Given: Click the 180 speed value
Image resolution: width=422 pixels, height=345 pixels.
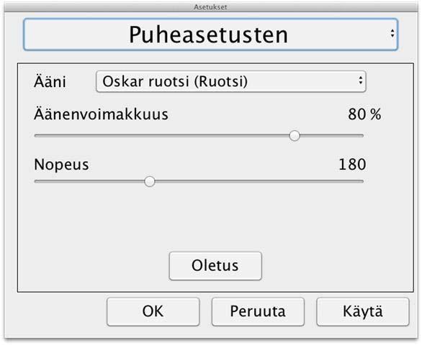Looking at the screenshot, I should (352, 165).
